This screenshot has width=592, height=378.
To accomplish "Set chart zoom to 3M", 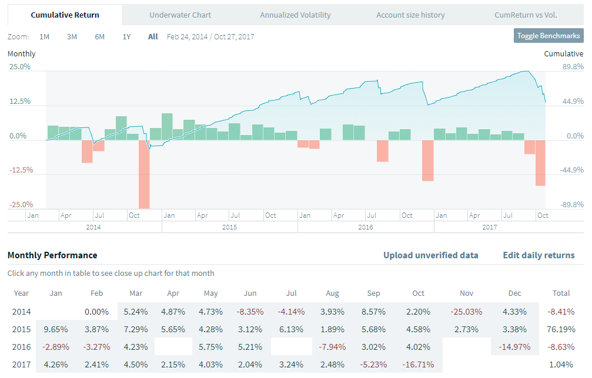I will [x=72, y=36].
